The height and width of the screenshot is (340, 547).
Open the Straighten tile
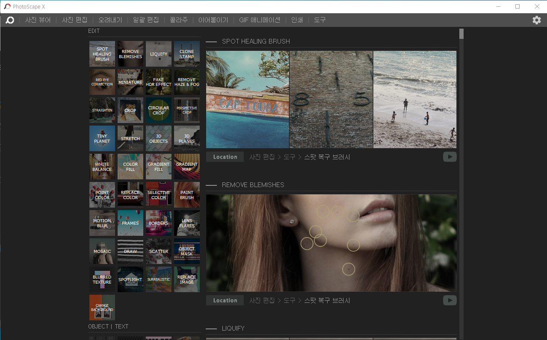[x=102, y=110]
